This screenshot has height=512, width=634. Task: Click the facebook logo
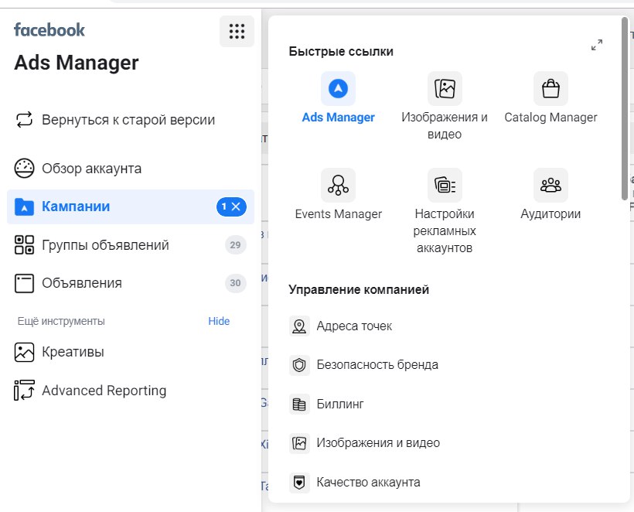(49, 30)
